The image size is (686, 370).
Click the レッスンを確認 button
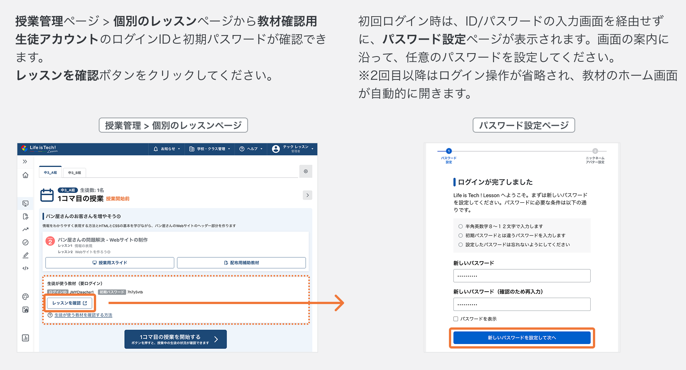coord(70,303)
